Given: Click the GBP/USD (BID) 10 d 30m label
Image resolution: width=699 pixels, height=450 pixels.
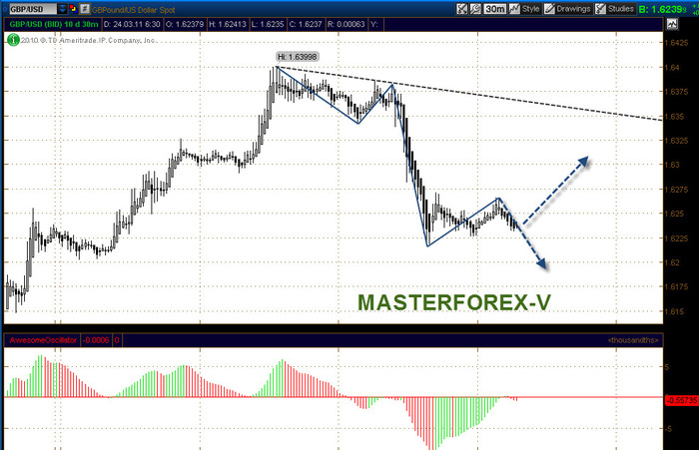Looking at the screenshot, I should (x=54, y=24).
